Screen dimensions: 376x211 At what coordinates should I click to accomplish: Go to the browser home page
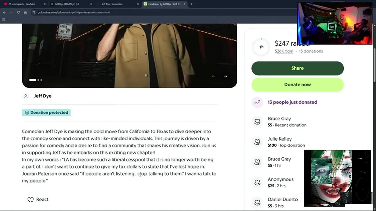click(x=26, y=12)
